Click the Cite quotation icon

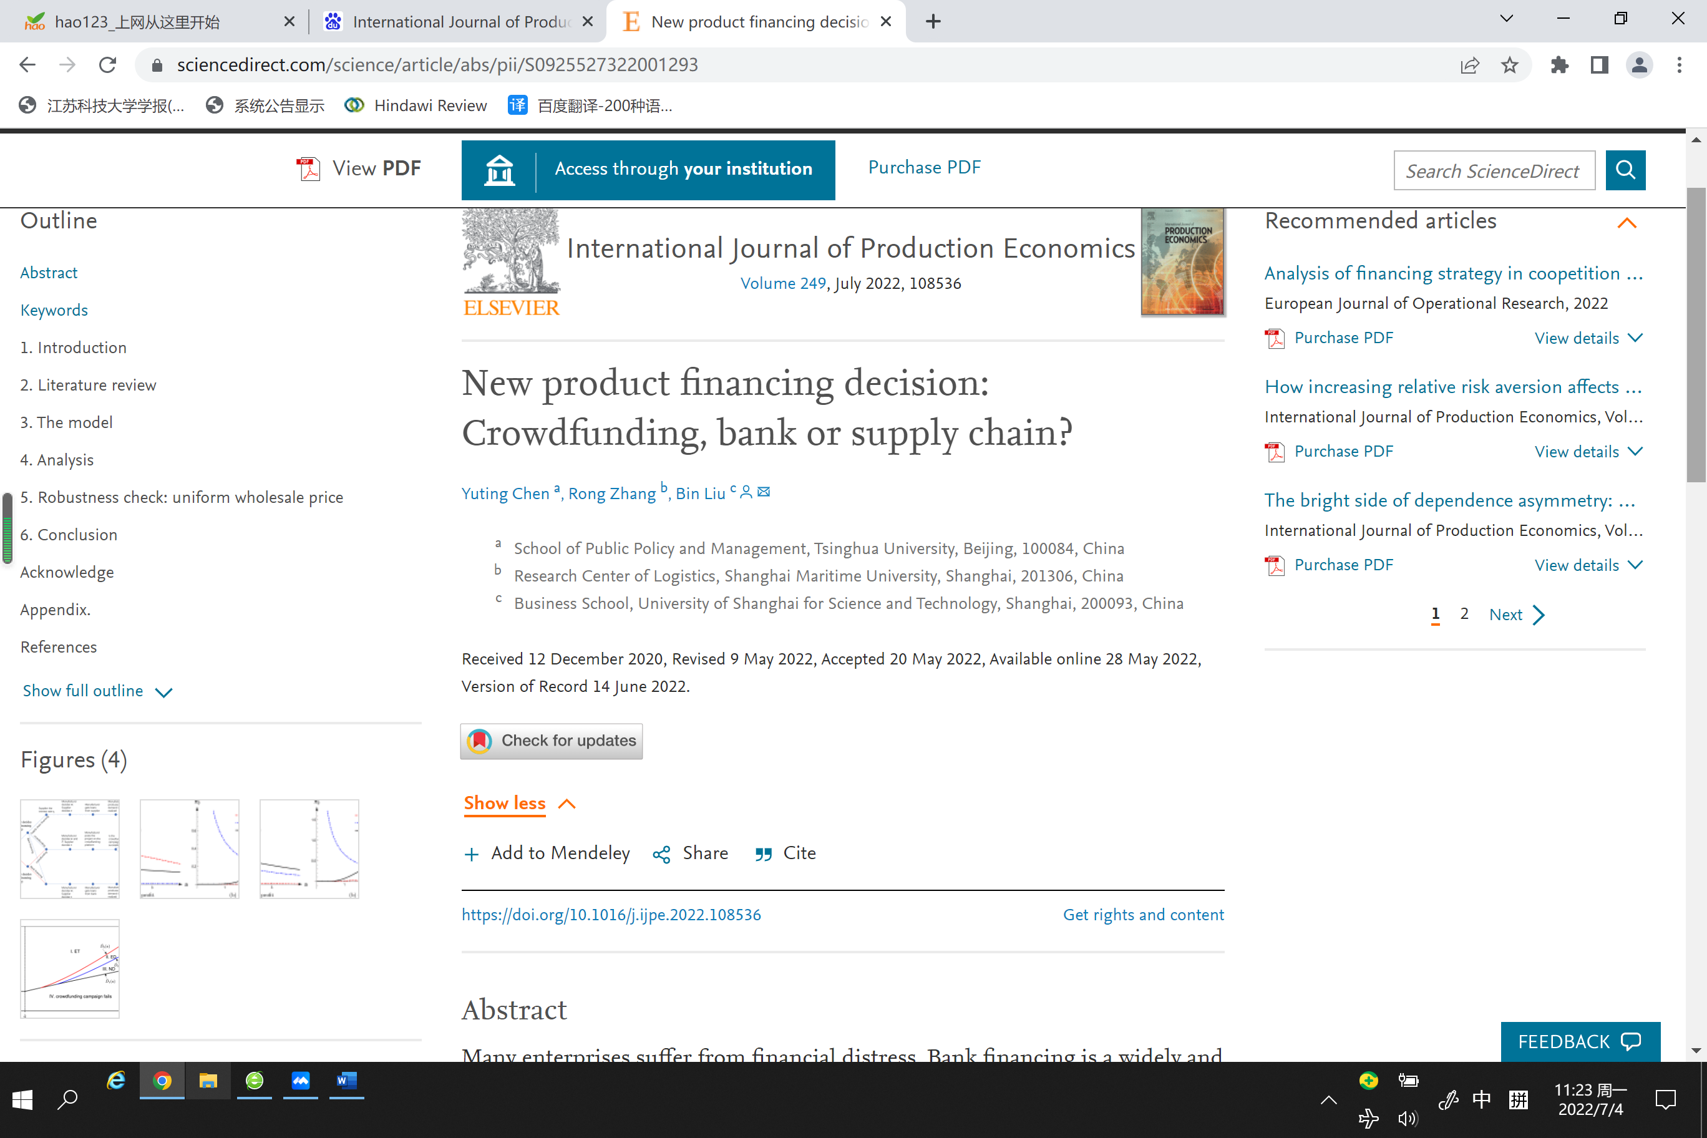coord(763,854)
